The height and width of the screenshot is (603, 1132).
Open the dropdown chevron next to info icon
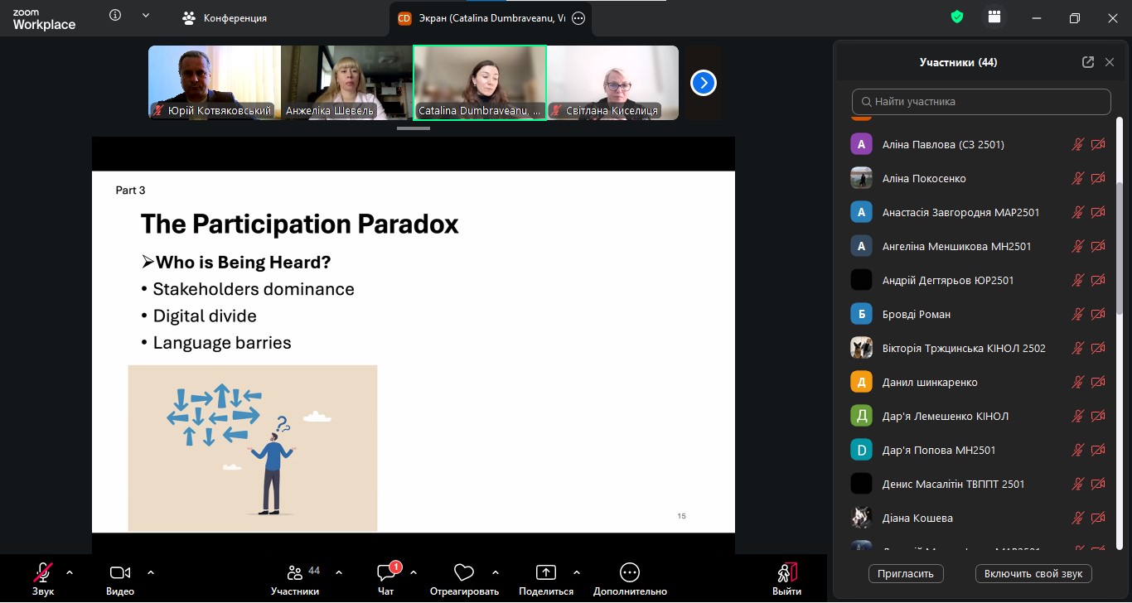(146, 16)
